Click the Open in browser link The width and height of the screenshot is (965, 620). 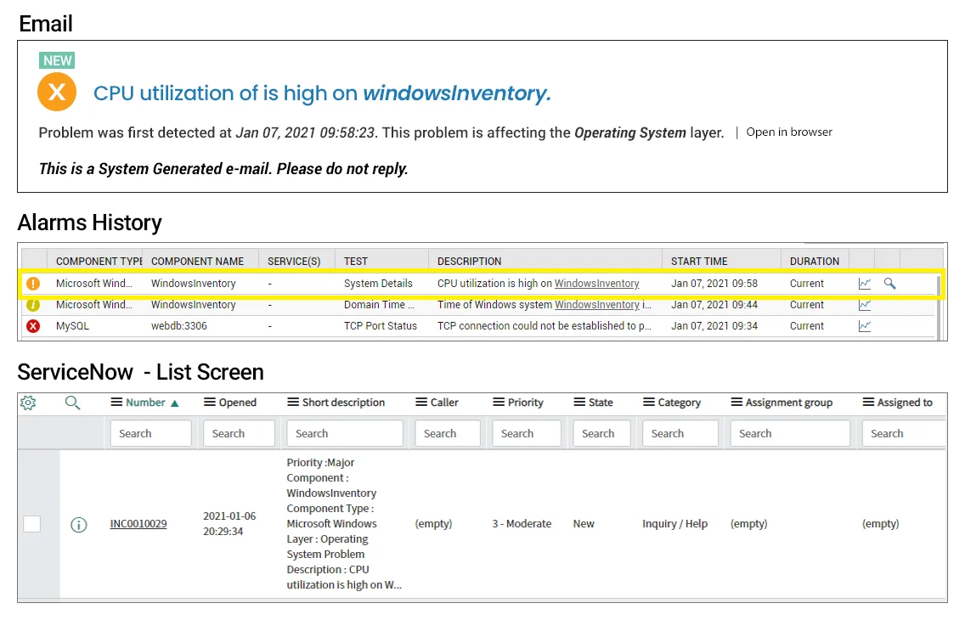coord(789,132)
